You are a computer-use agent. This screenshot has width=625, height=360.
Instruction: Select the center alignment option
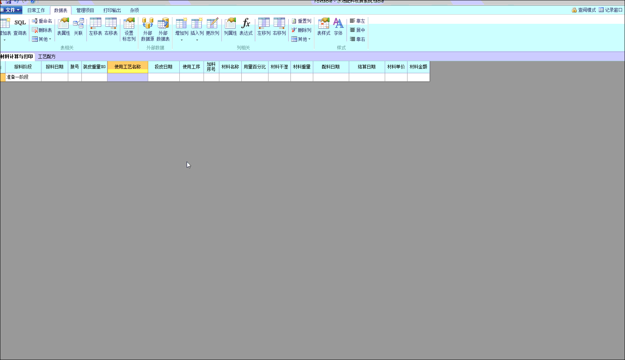357,30
